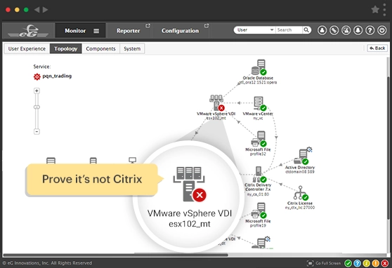Select Citrix Delivery Controller 7.x node
392x268 pixels.
[259, 175]
